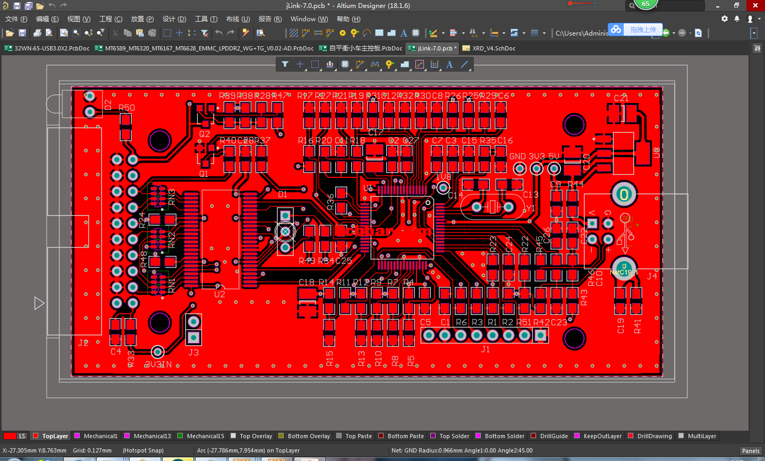Interactively route connections from the main toolbar
Image resolution: width=765 pixels, height=461 pixels.
pos(305,33)
